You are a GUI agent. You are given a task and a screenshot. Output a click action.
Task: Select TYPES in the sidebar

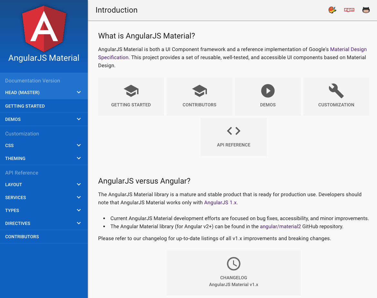tap(12, 211)
